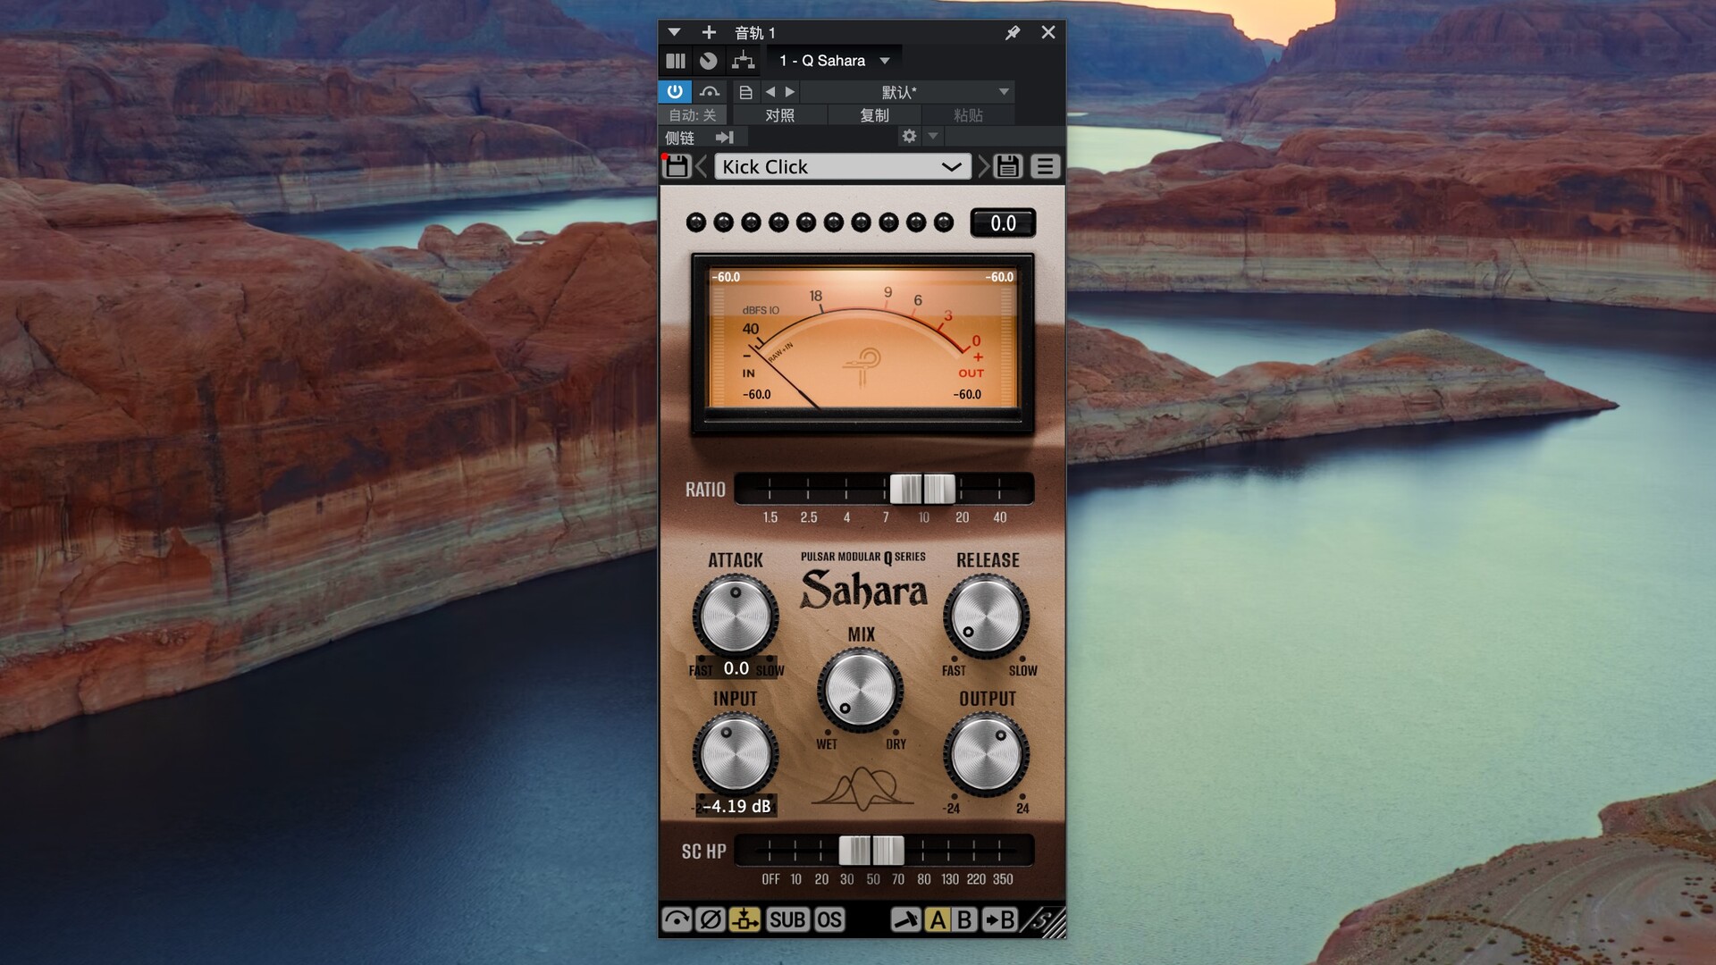Open the plugin hamburger menu
1716x965 pixels.
1045,167
